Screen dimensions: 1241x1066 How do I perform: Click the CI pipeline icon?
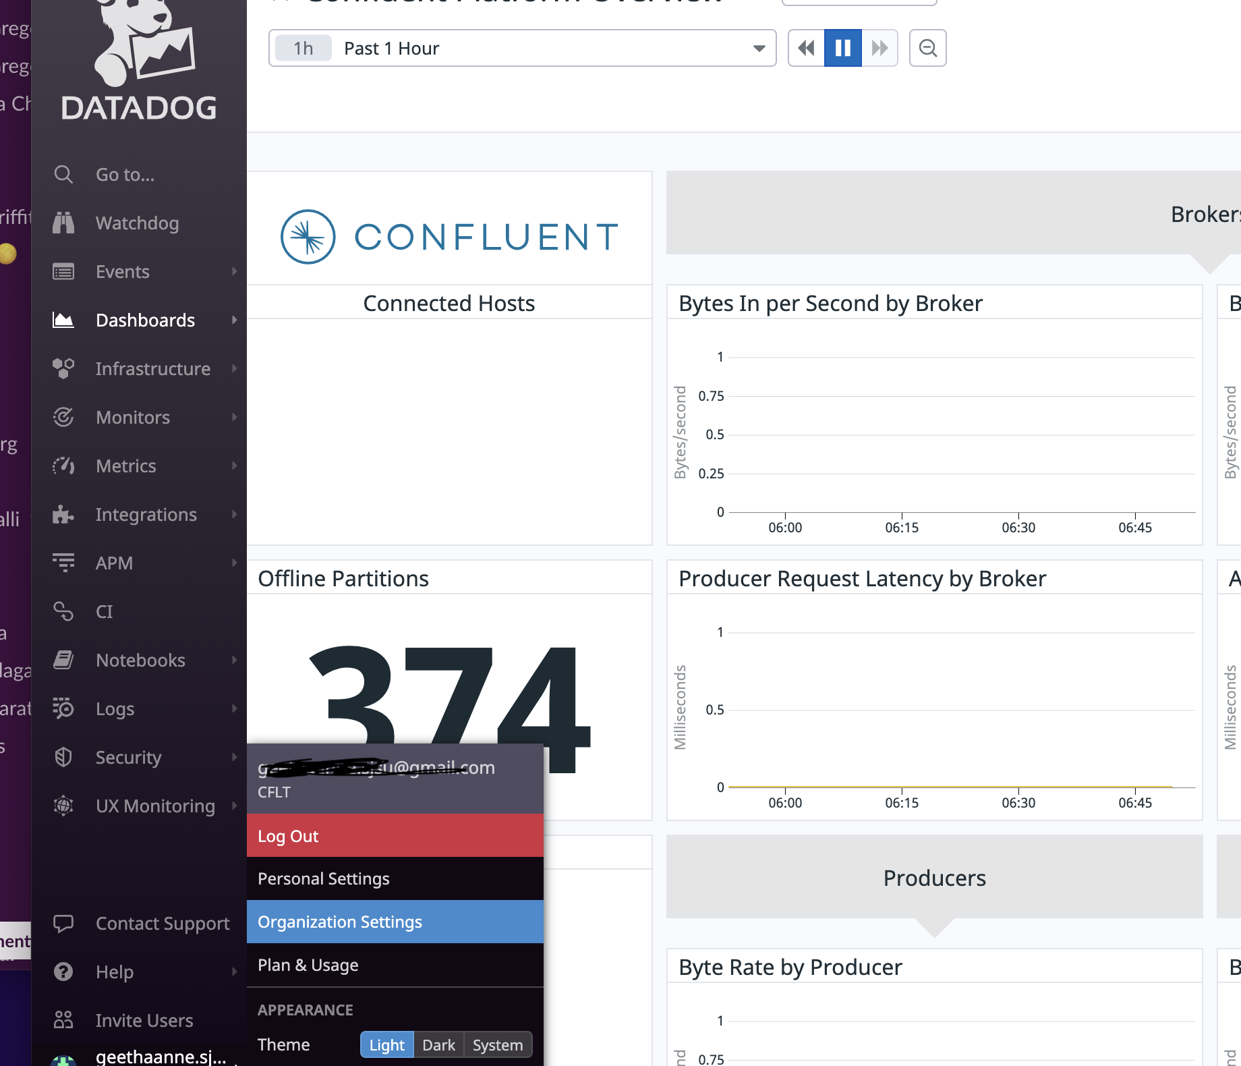63,612
